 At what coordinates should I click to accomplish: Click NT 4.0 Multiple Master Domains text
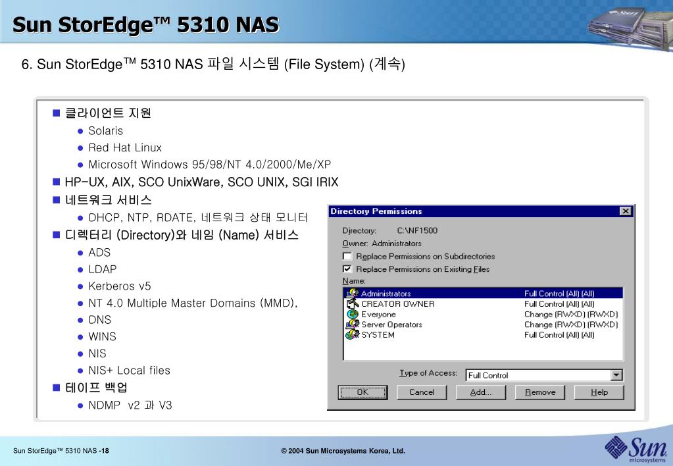coord(193,303)
